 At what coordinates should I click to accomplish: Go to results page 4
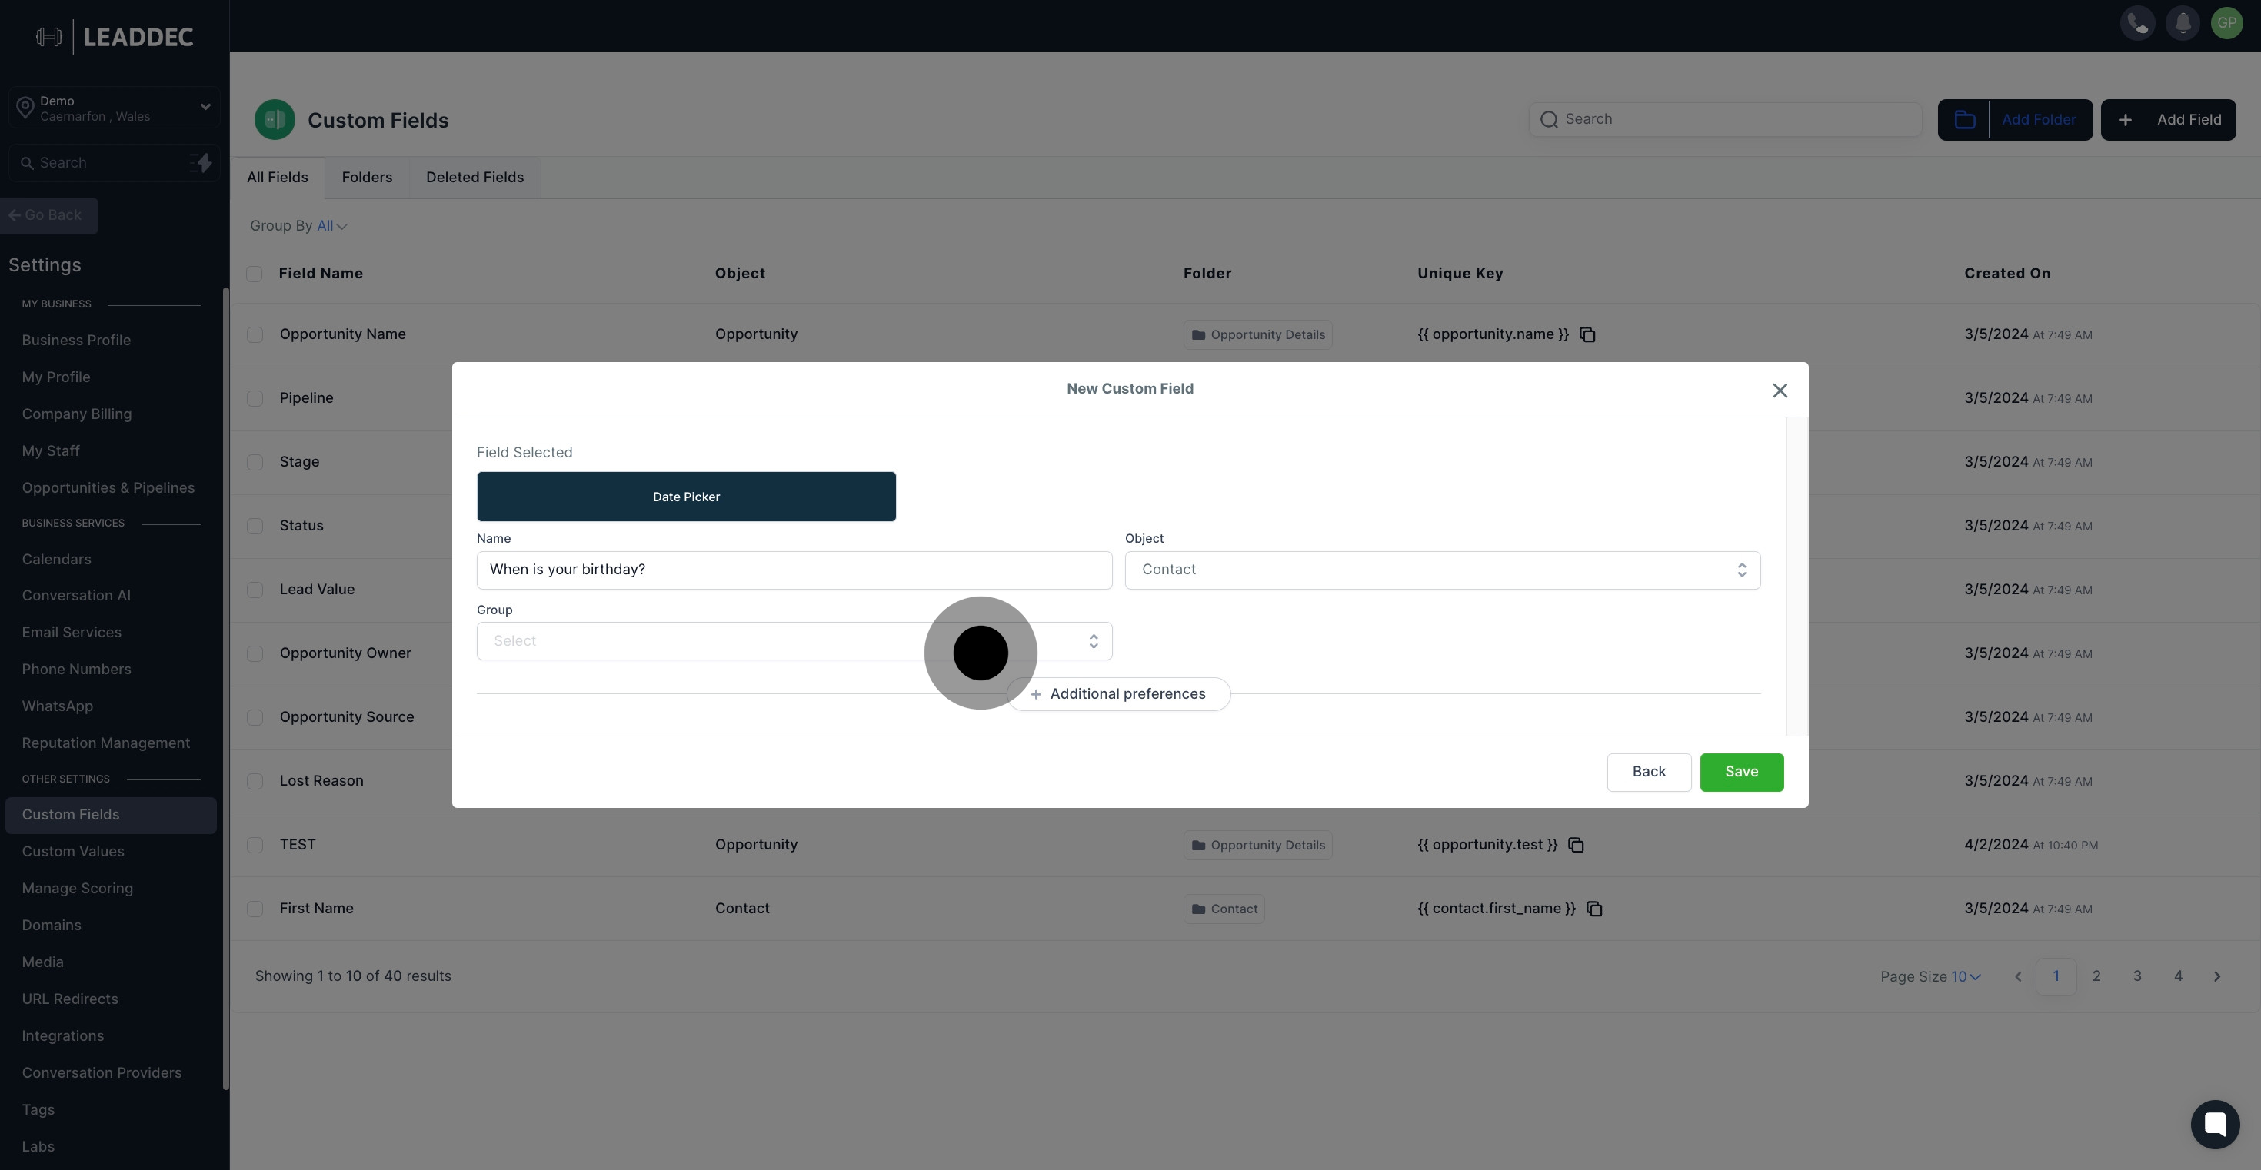[x=2178, y=976]
